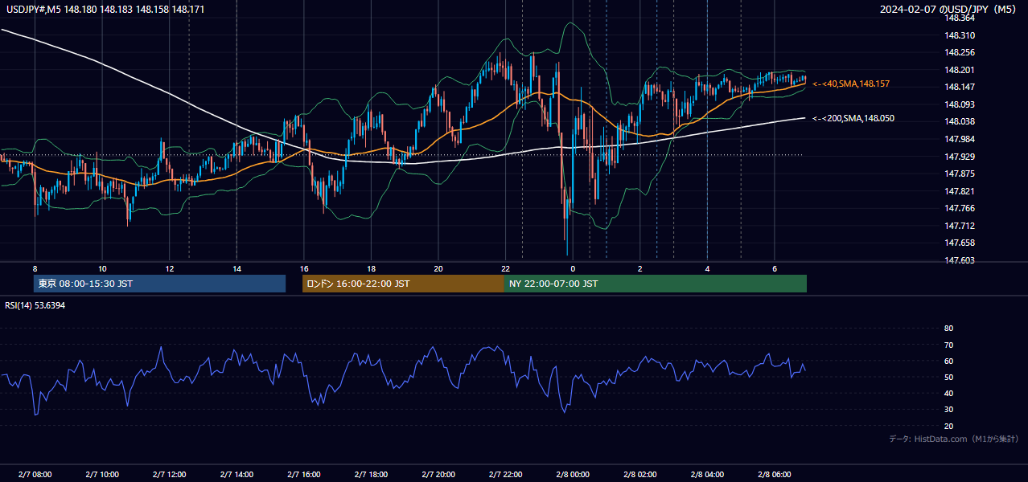Viewport: 1028px width, 482px height.
Task: Click the 2/7 14:00 date label
Action: coord(236,474)
